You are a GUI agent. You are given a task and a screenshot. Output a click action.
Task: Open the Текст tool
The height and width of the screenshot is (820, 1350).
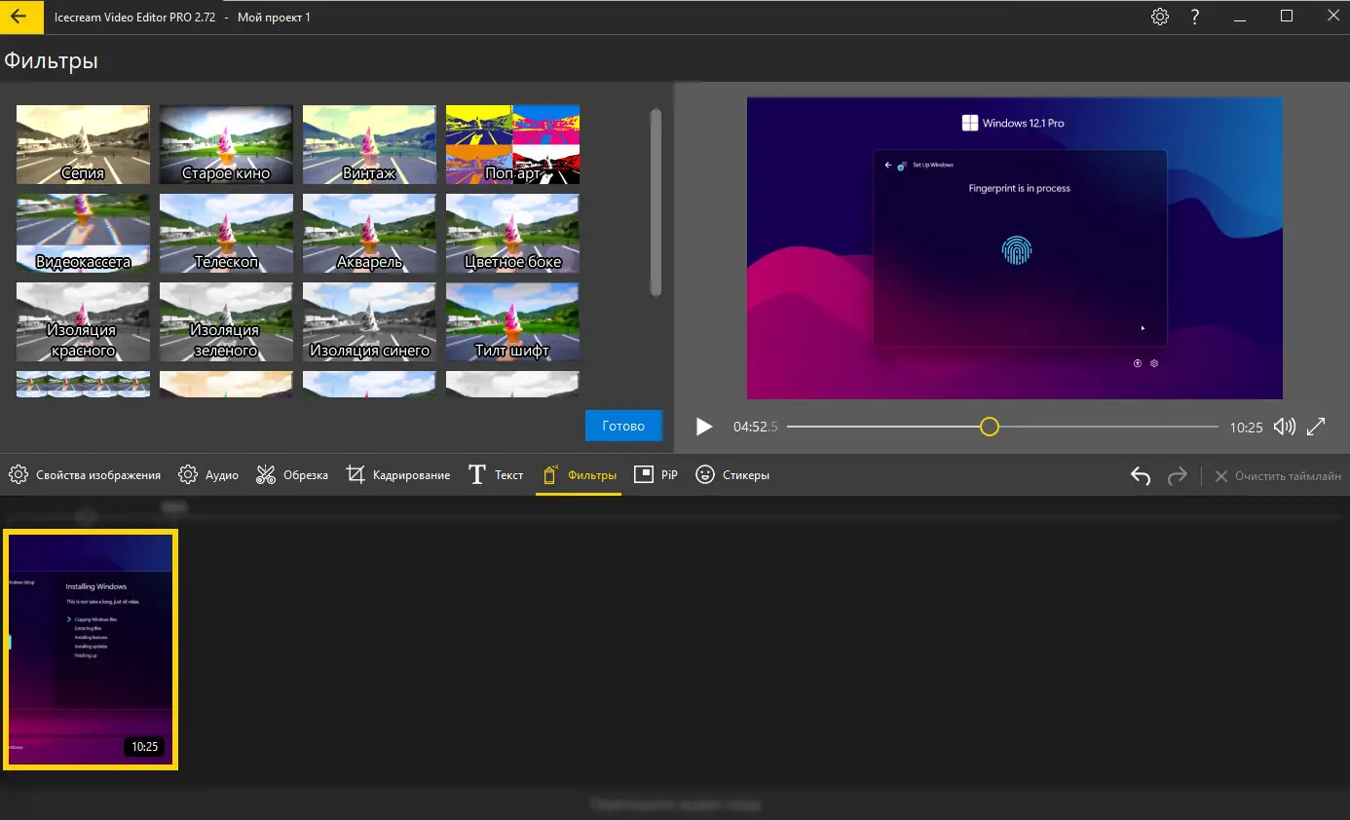496,475
